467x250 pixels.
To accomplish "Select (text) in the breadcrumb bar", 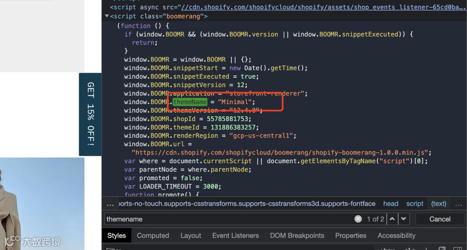I will (439, 204).
